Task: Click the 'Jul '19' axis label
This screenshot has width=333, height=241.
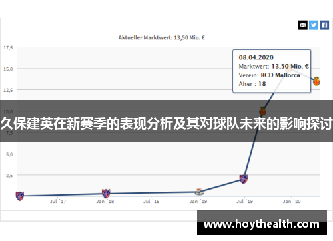Action: coord(244,202)
